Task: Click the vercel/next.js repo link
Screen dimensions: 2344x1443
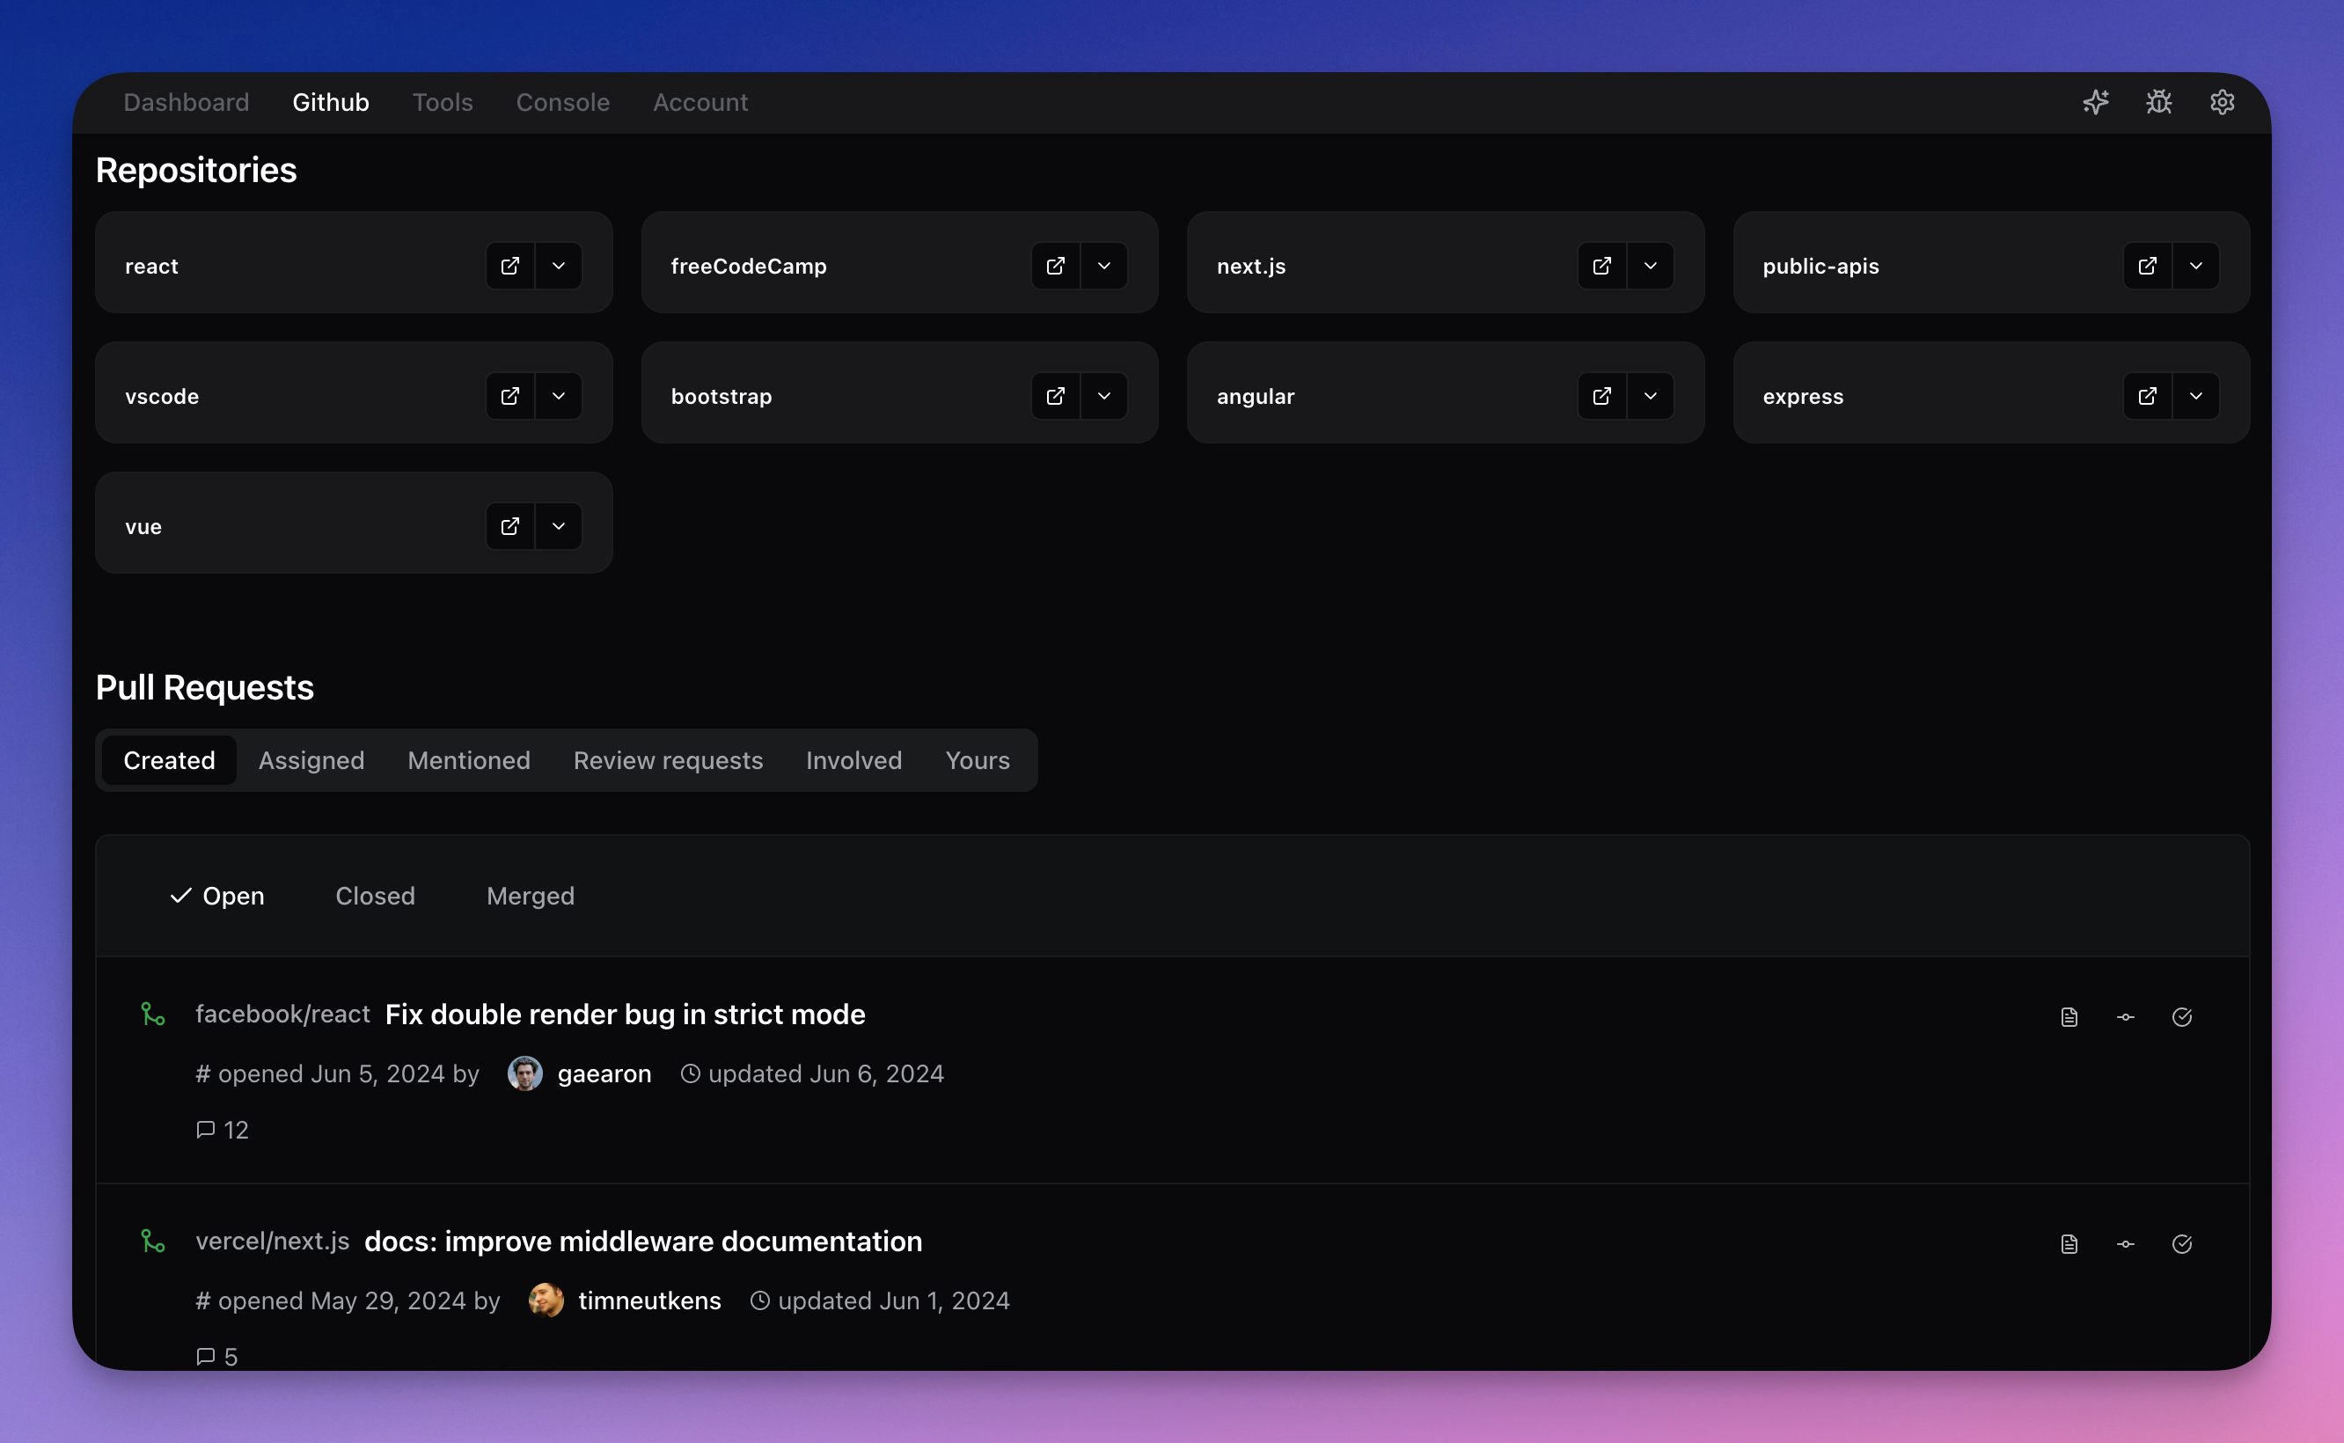Action: (272, 1242)
